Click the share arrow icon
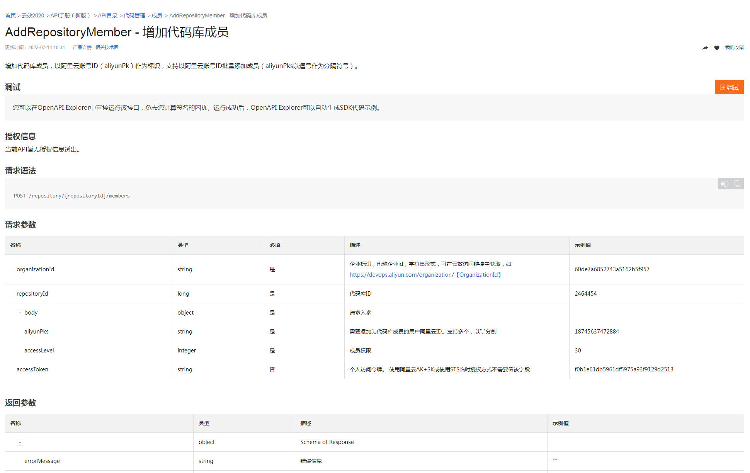 pos(705,48)
